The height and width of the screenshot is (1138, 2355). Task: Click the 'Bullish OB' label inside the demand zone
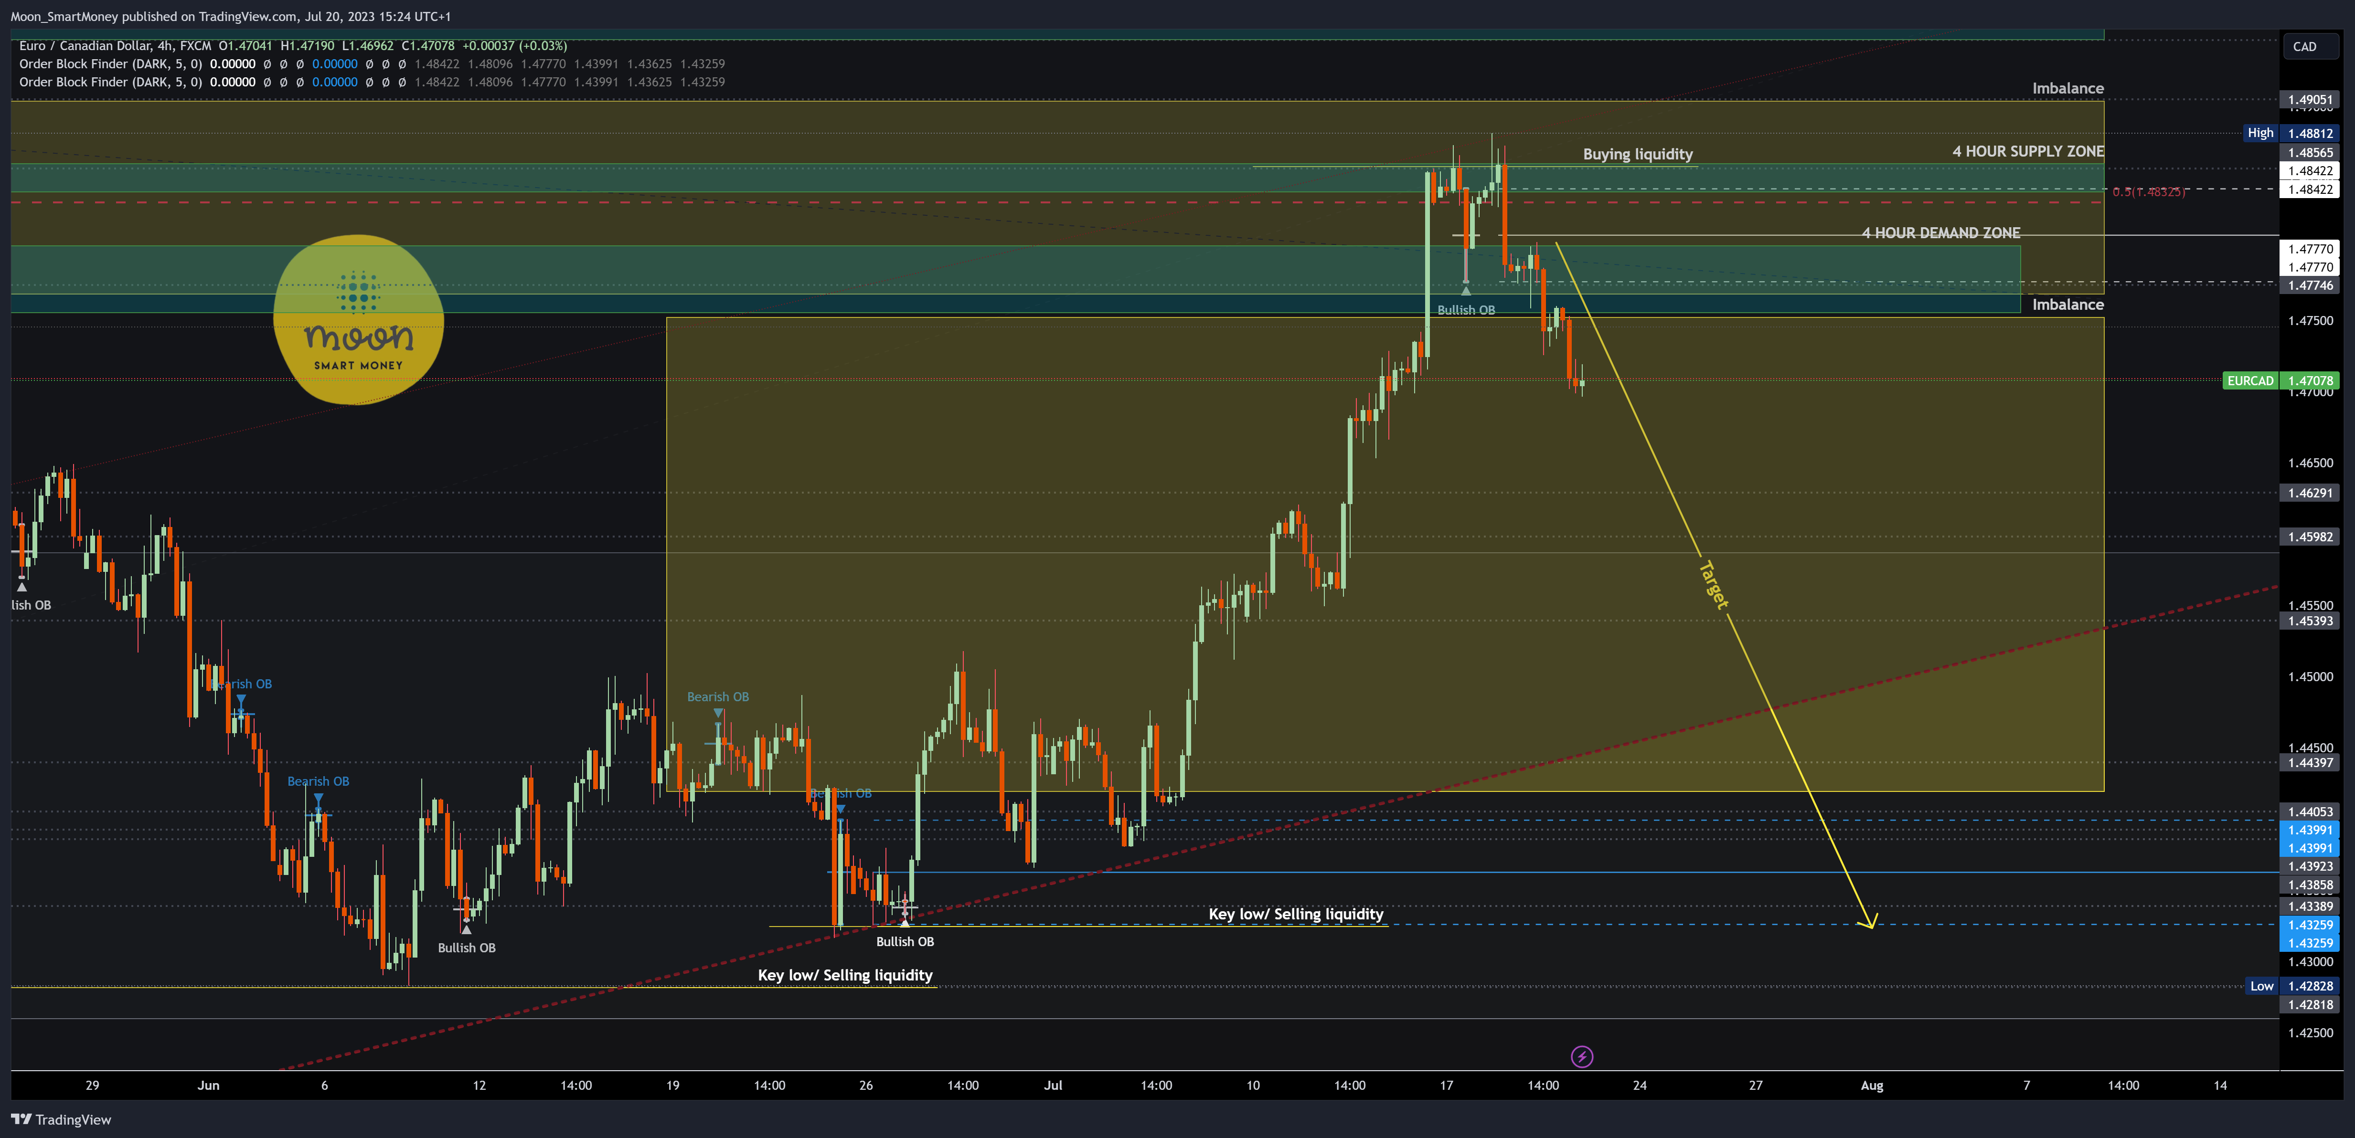1465,310
